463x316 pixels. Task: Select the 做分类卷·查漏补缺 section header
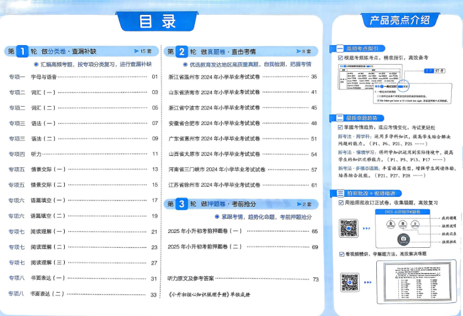pyautogui.click(x=82, y=51)
